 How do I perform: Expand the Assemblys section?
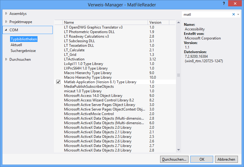click(6, 14)
